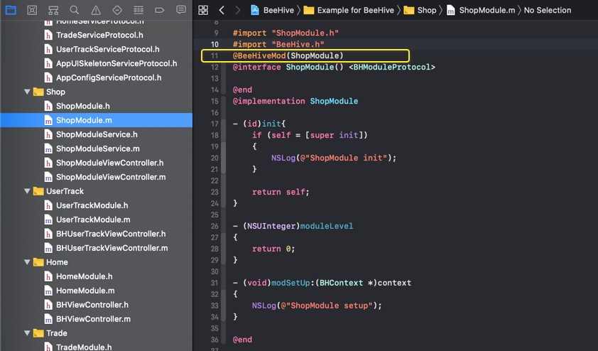The height and width of the screenshot is (351, 598).
Task: Click the No Selection breadcrumb
Action: click(x=548, y=10)
